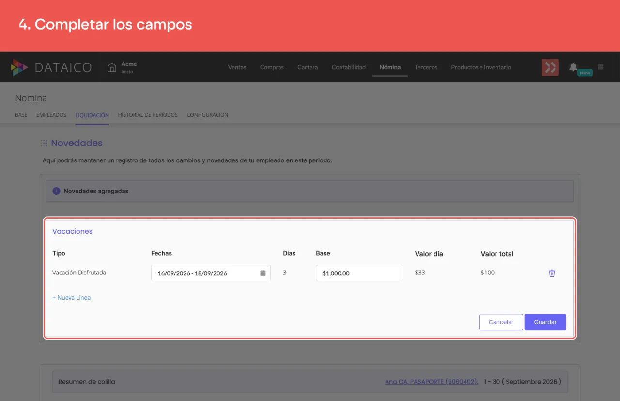Click the Vacación Disfrutada type text
Image resolution: width=620 pixels, height=401 pixels.
pyautogui.click(x=79, y=273)
